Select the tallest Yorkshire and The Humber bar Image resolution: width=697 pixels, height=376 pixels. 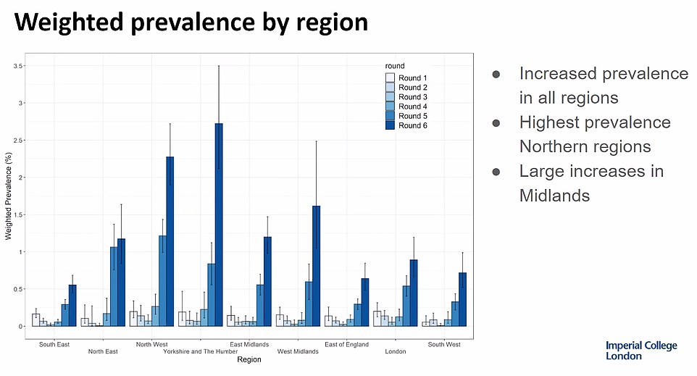(219, 225)
